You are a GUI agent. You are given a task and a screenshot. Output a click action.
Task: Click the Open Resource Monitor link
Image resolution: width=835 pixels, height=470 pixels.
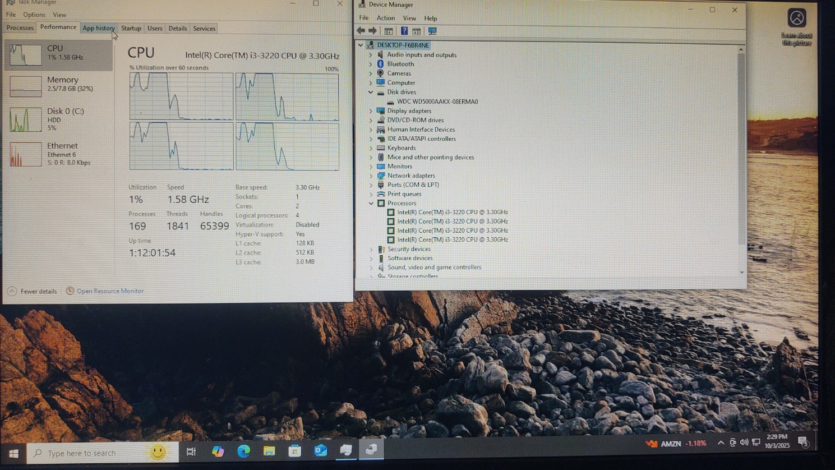pyautogui.click(x=110, y=291)
